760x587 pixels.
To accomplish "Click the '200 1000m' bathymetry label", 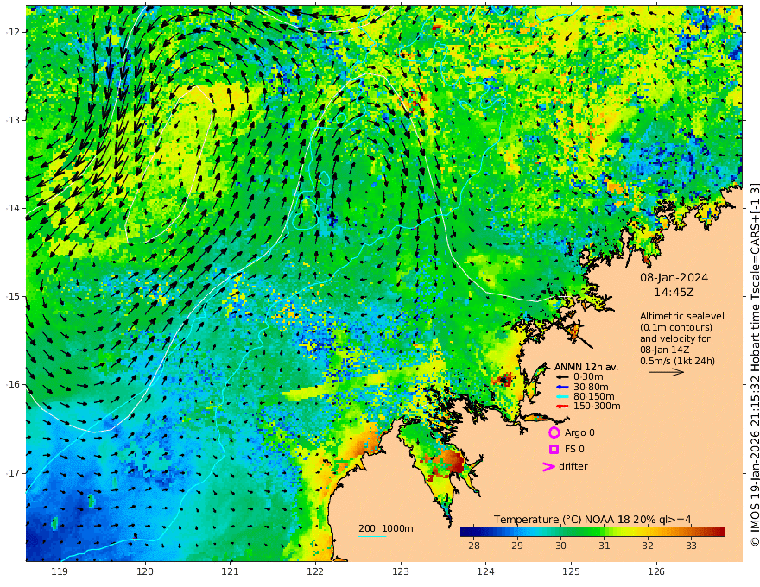I will click(x=386, y=528).
